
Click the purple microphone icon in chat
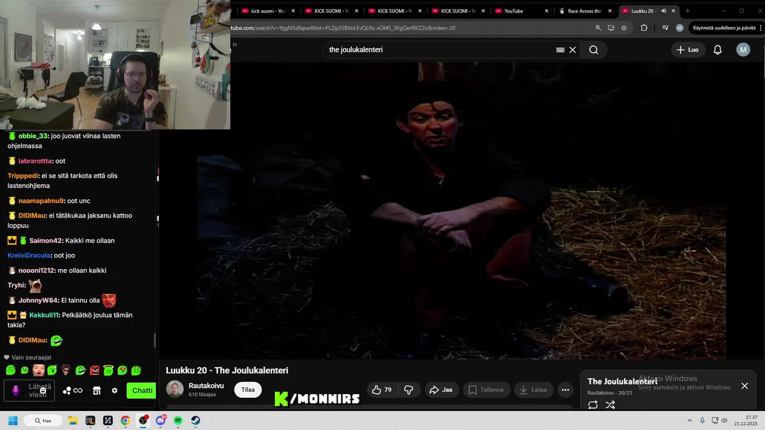[x=16, y=391]
